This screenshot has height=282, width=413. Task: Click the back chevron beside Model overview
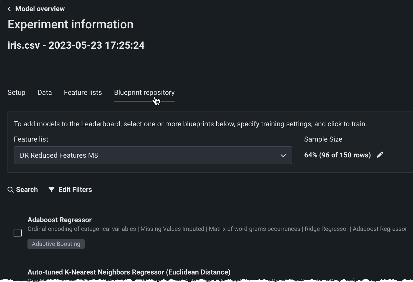[x=9, y=9]
